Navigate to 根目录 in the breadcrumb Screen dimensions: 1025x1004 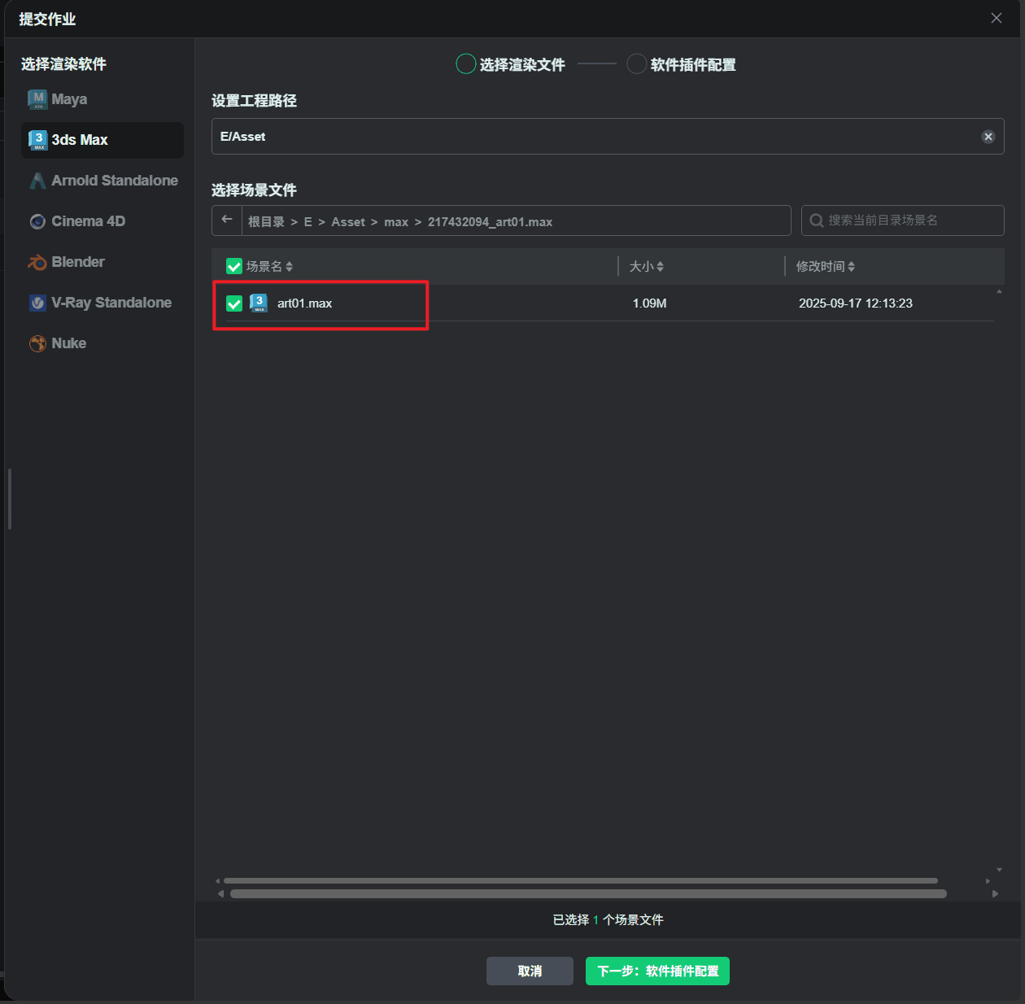tap(266, 222)
